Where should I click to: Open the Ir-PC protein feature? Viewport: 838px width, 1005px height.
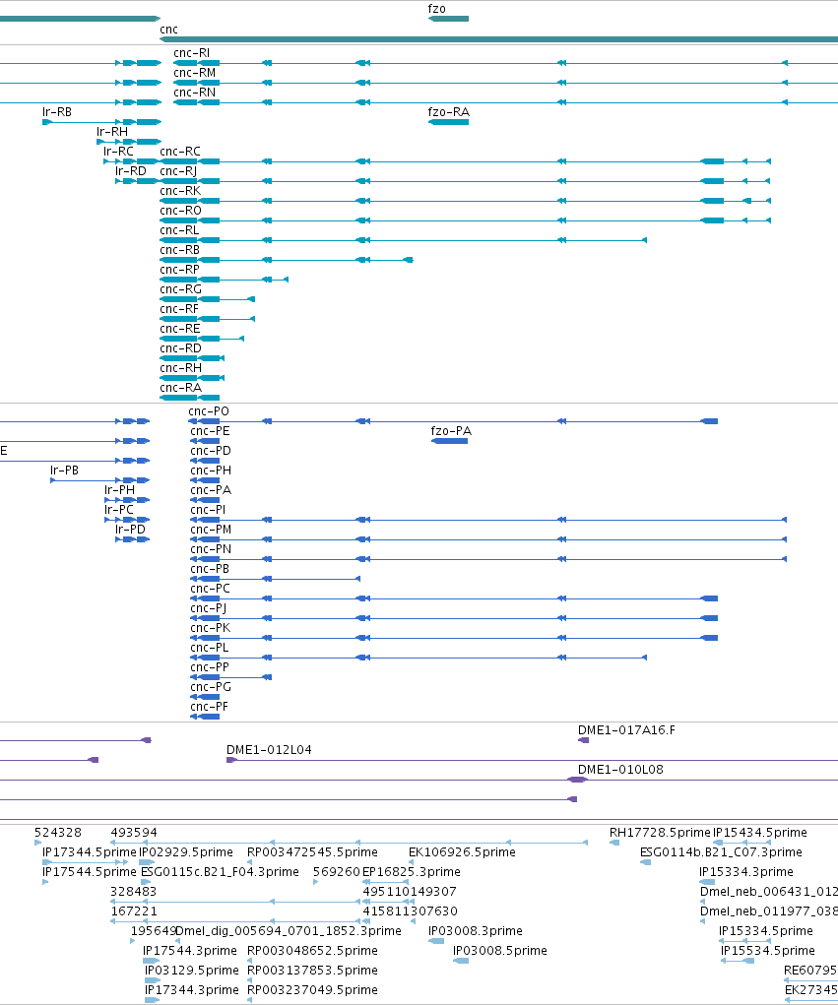tap(118, 510)
